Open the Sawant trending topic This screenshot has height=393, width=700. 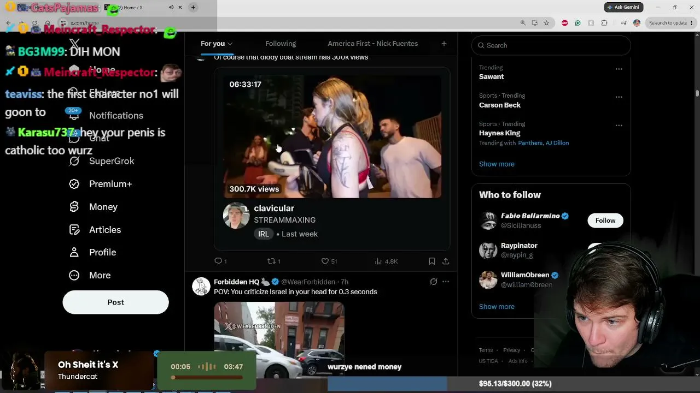(x=491, y=77)
